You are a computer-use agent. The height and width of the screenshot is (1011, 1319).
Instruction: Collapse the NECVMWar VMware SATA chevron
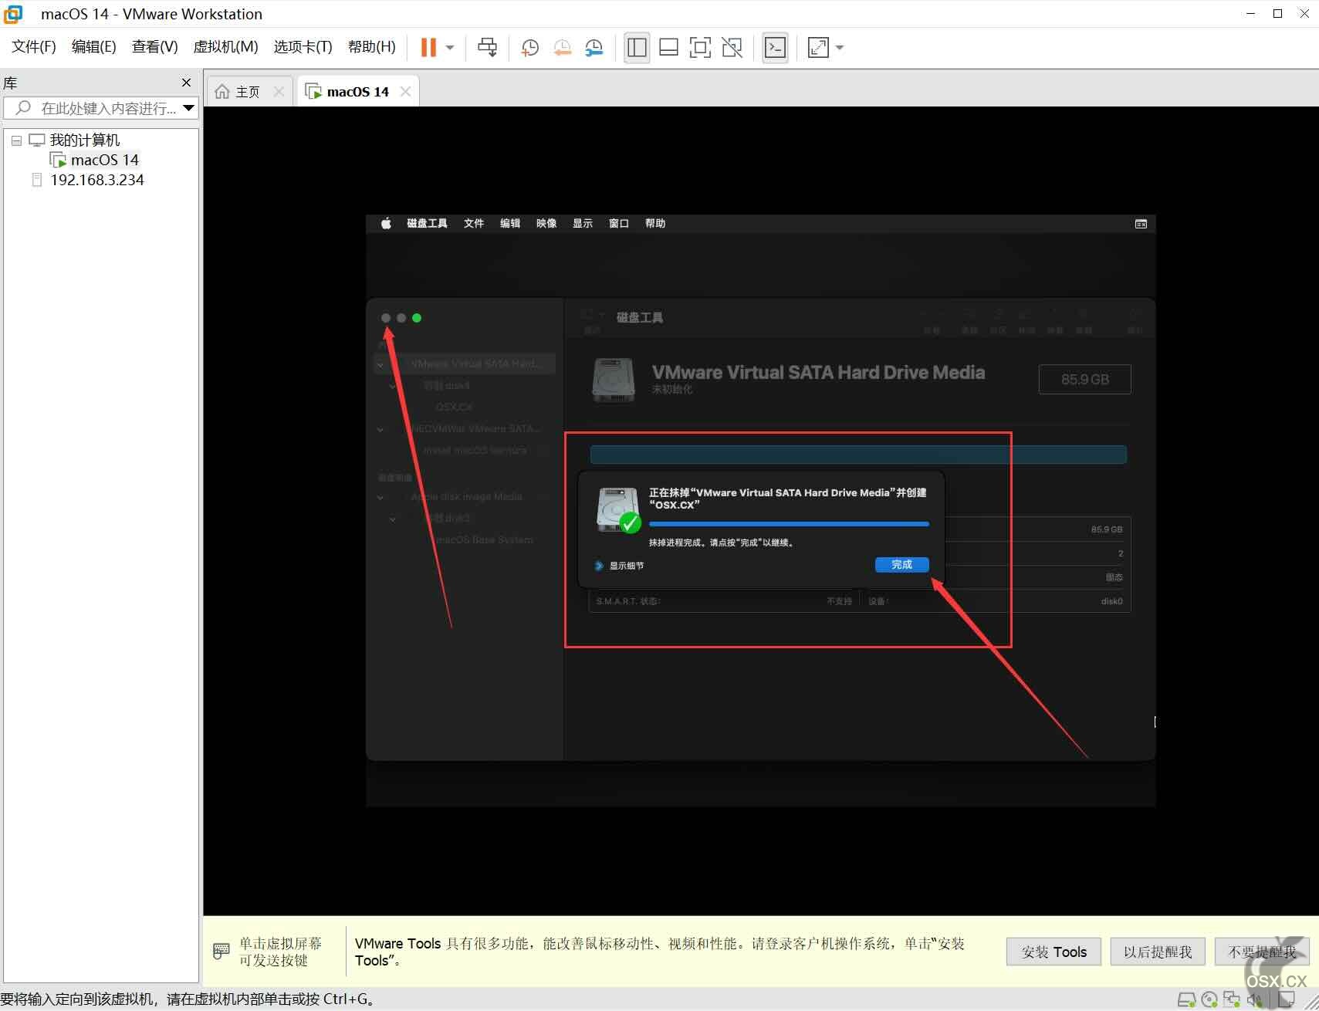pyautogui.click(x=380, y=429)
